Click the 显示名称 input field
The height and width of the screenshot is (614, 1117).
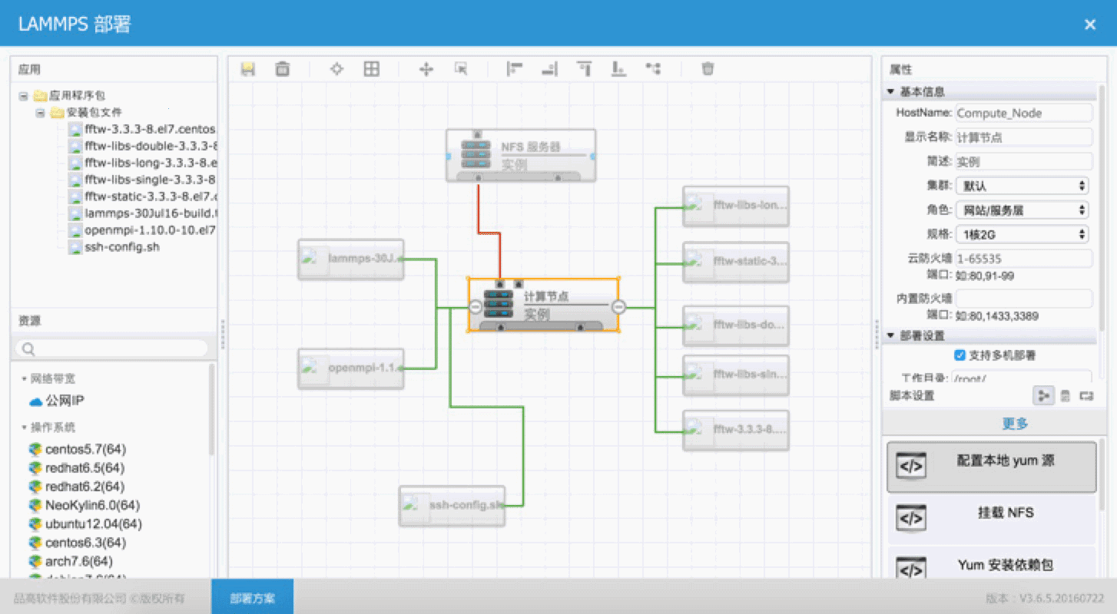point(1023,137)
